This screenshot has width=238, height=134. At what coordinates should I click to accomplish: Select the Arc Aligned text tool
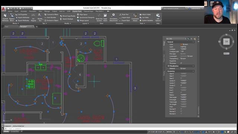[x=33, y=17]
